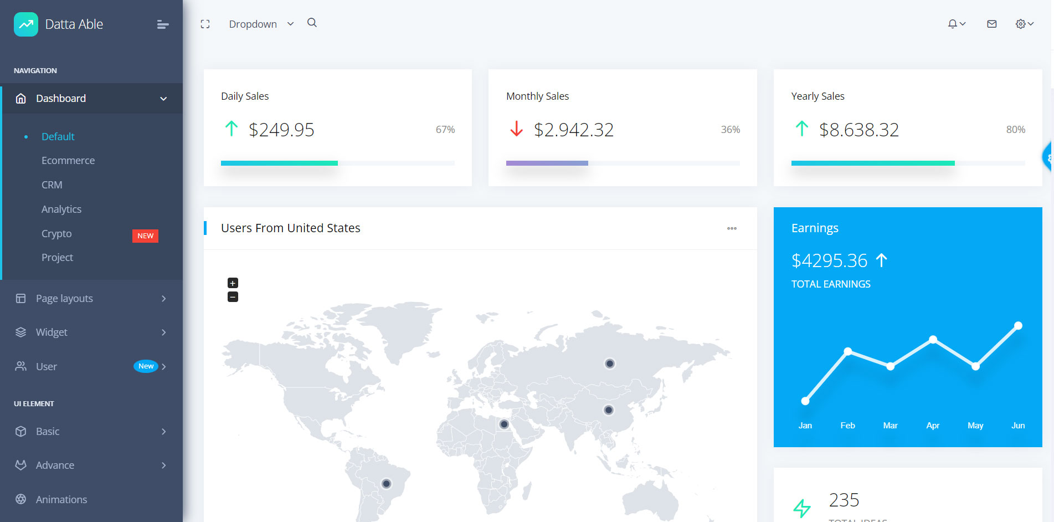Viewport: 1054px width, 522px height.
Task: Click the fullscreen expand icon
Action: click(x=205, y=23)
